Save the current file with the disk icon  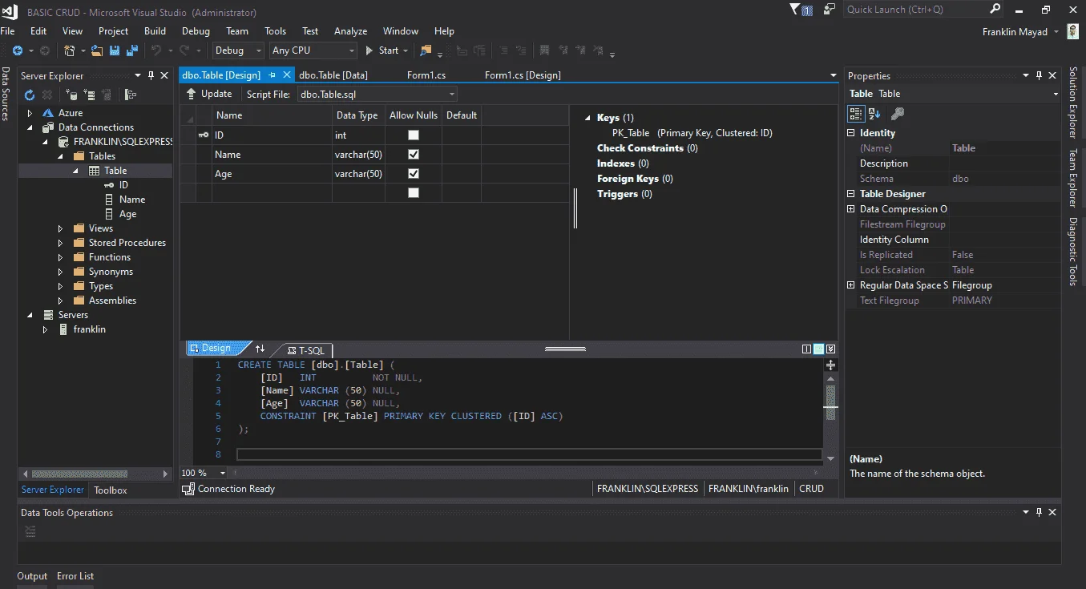115,50
